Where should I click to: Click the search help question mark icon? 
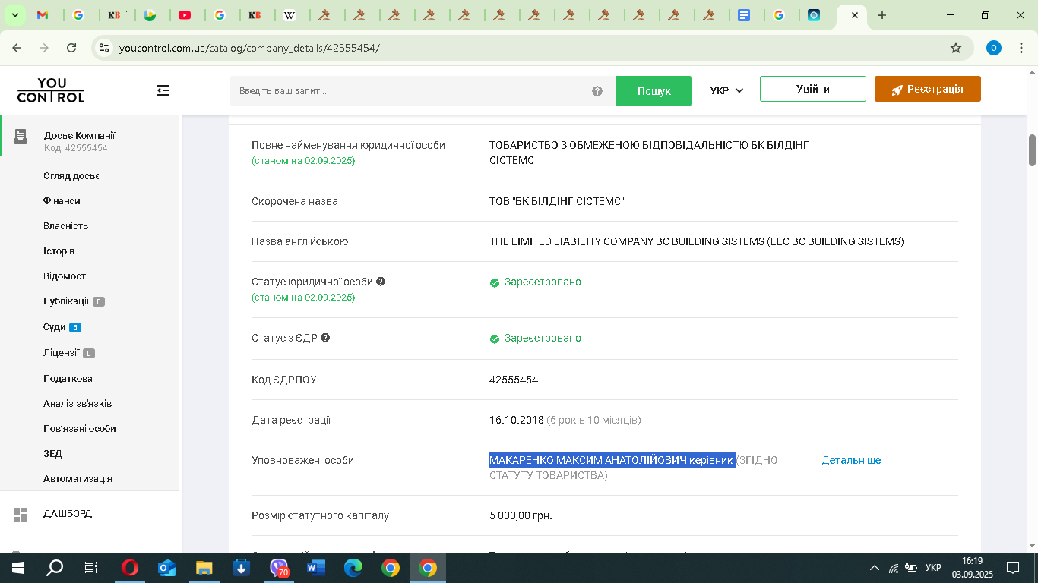[597, 91]
